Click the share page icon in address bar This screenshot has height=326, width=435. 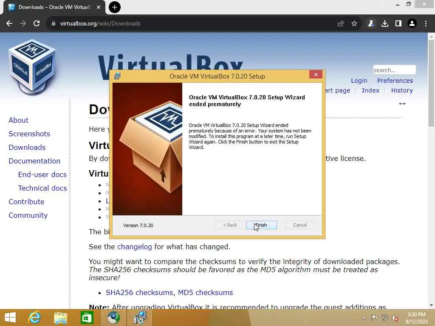click(341, 24)
